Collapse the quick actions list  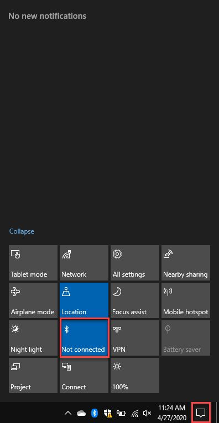pos(22,231)
